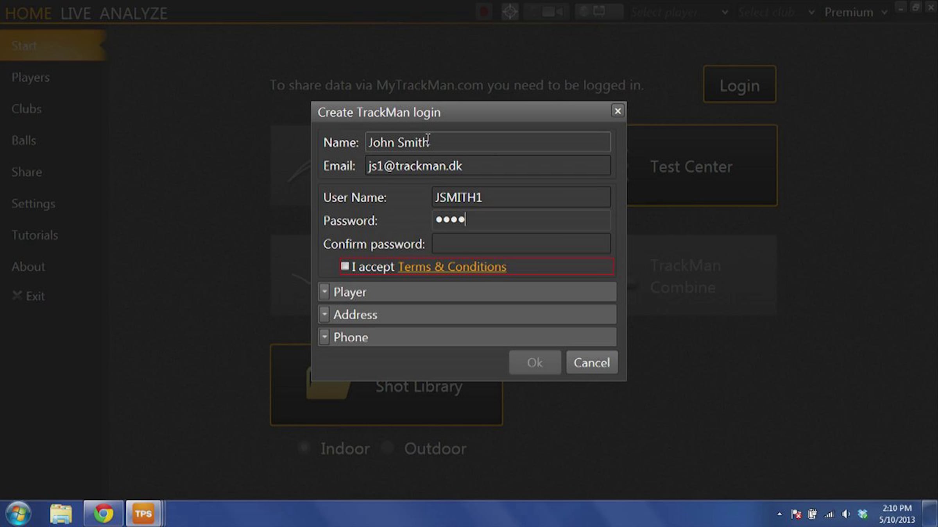
Task: Click the network signal tray icon
Action: point(829,514)
